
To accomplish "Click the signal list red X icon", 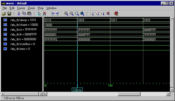I will (108, 14).
